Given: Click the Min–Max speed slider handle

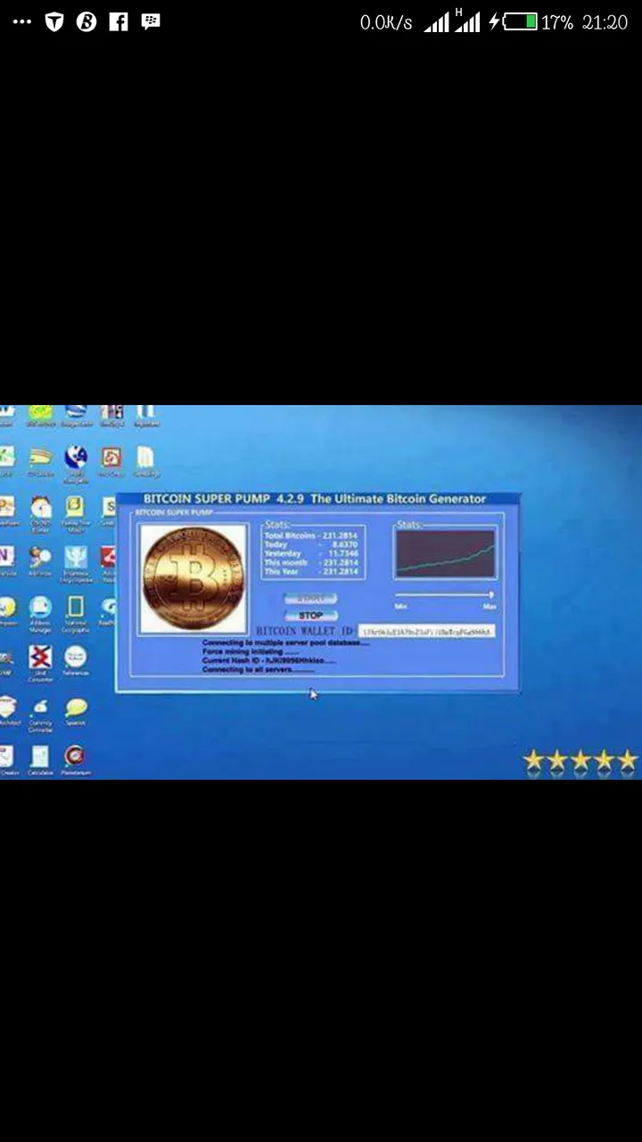Looking at the screenshot, I should coord(490,594).
